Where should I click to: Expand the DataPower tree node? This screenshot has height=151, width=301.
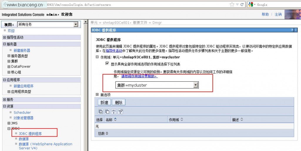[x=9, y=66]
